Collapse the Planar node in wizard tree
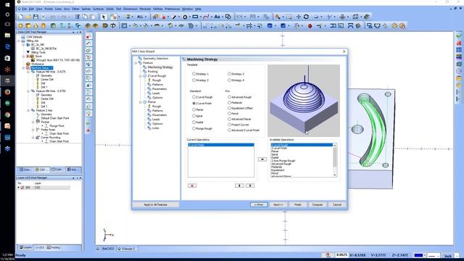Viewport: 464px width, 261px height. point(140,102)
